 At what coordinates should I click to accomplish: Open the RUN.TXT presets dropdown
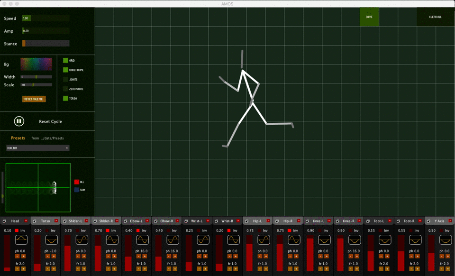click(38, 147)
